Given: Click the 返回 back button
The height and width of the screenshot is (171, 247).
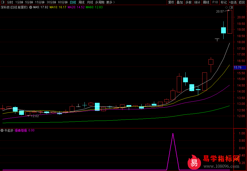Looking at the screenshot, I should [242, 2].
